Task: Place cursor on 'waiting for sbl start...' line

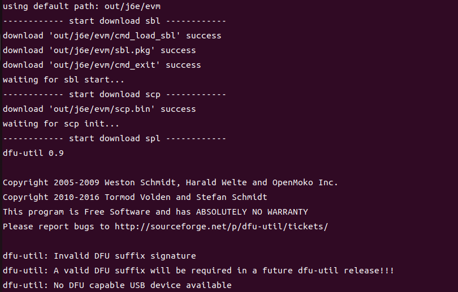Action: pos(63,80)
